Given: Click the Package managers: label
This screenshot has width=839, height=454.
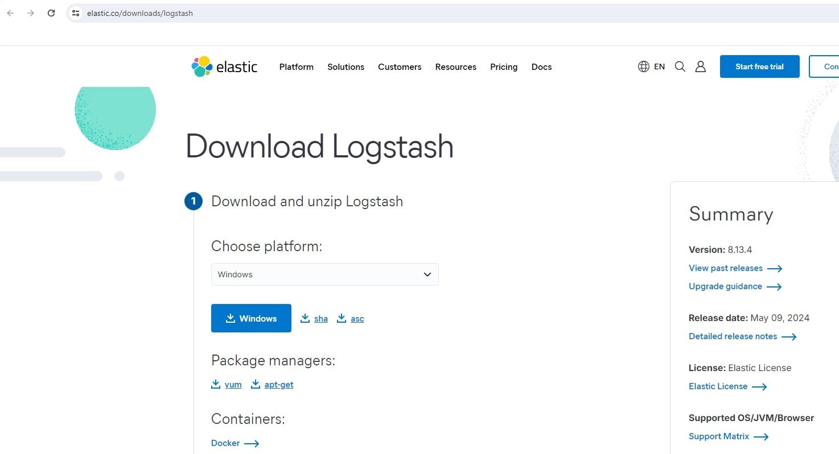Looking at the screenshot, I should pos(273,360).
